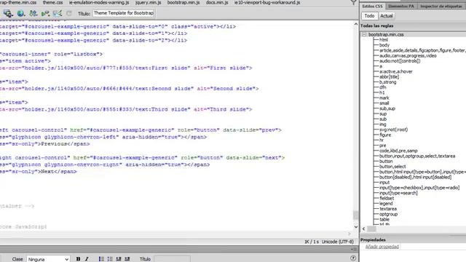The height and width of the screenshot is (262, 466).
Task: Switch to the Inspector de etiquetas tab
Action: coord(441,7)
